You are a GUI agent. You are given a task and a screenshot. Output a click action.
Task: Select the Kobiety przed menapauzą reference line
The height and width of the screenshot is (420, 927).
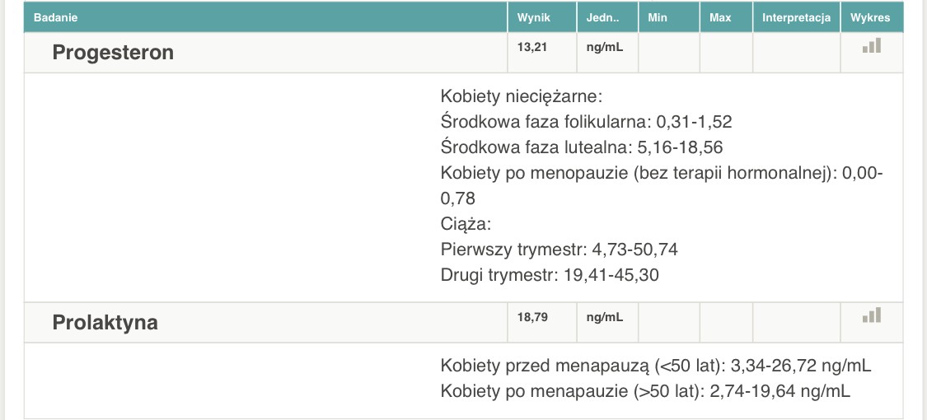[656, 365]
